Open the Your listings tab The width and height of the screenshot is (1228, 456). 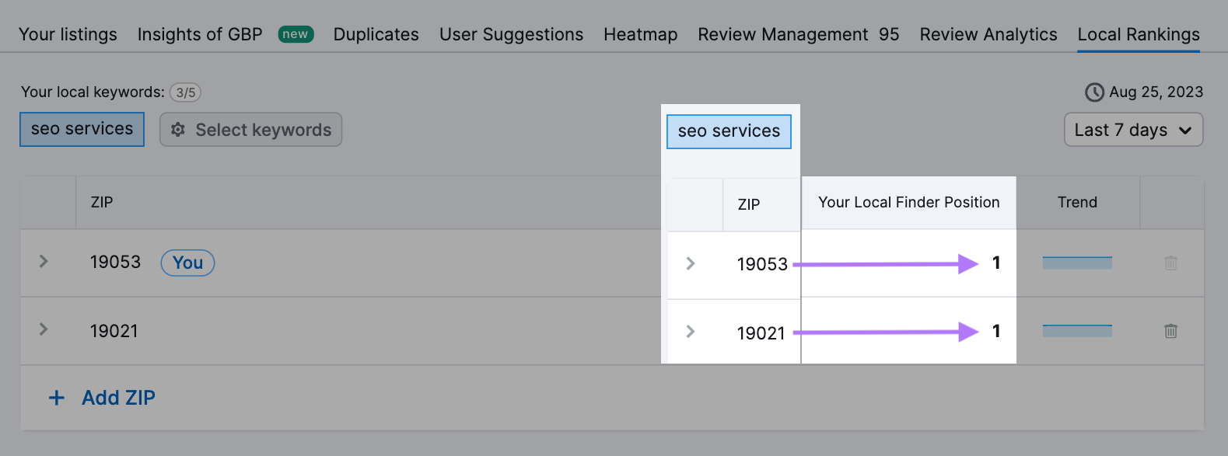68,34
